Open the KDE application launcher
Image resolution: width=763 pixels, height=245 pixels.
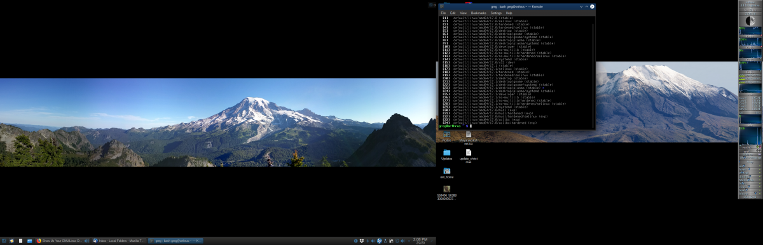(4, 241)
